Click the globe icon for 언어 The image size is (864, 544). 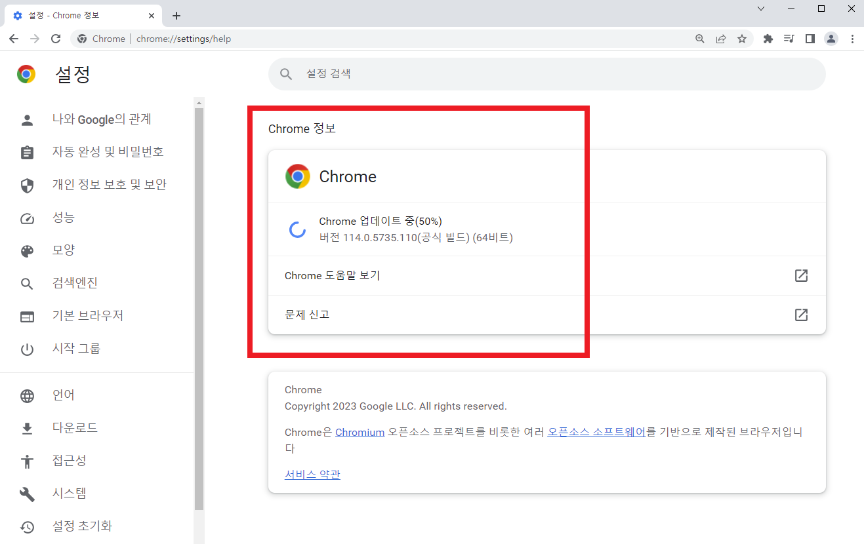27,396
